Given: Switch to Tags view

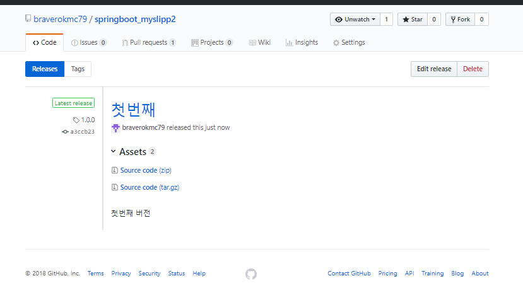Looking at the screenshot, I should click(78, 69).
